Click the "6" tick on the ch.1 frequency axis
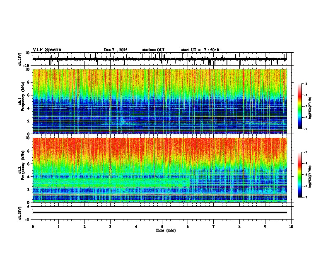This screenshot has height=254, width=328. click(x=29, y=95)
